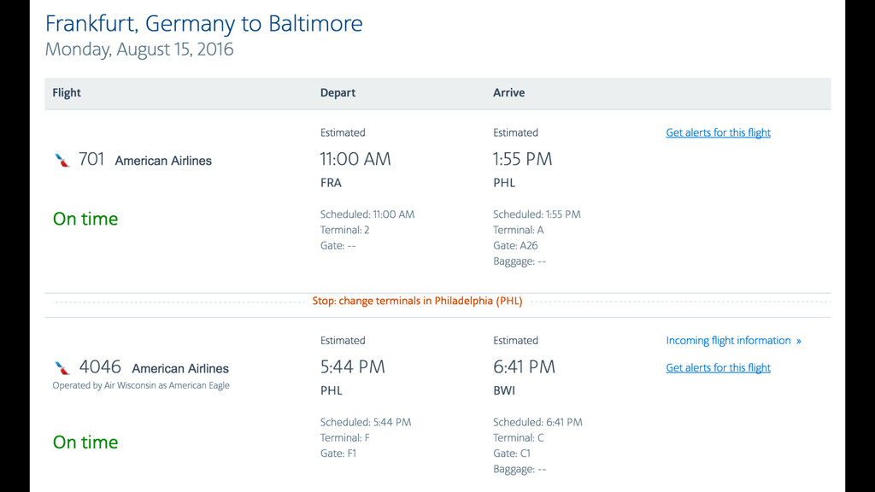Click the 5:44 PM estimated departure time
Viewport: 875px width, 492px height.
(352, 367)
